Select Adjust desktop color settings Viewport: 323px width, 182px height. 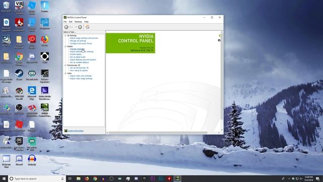pos(82,52)
